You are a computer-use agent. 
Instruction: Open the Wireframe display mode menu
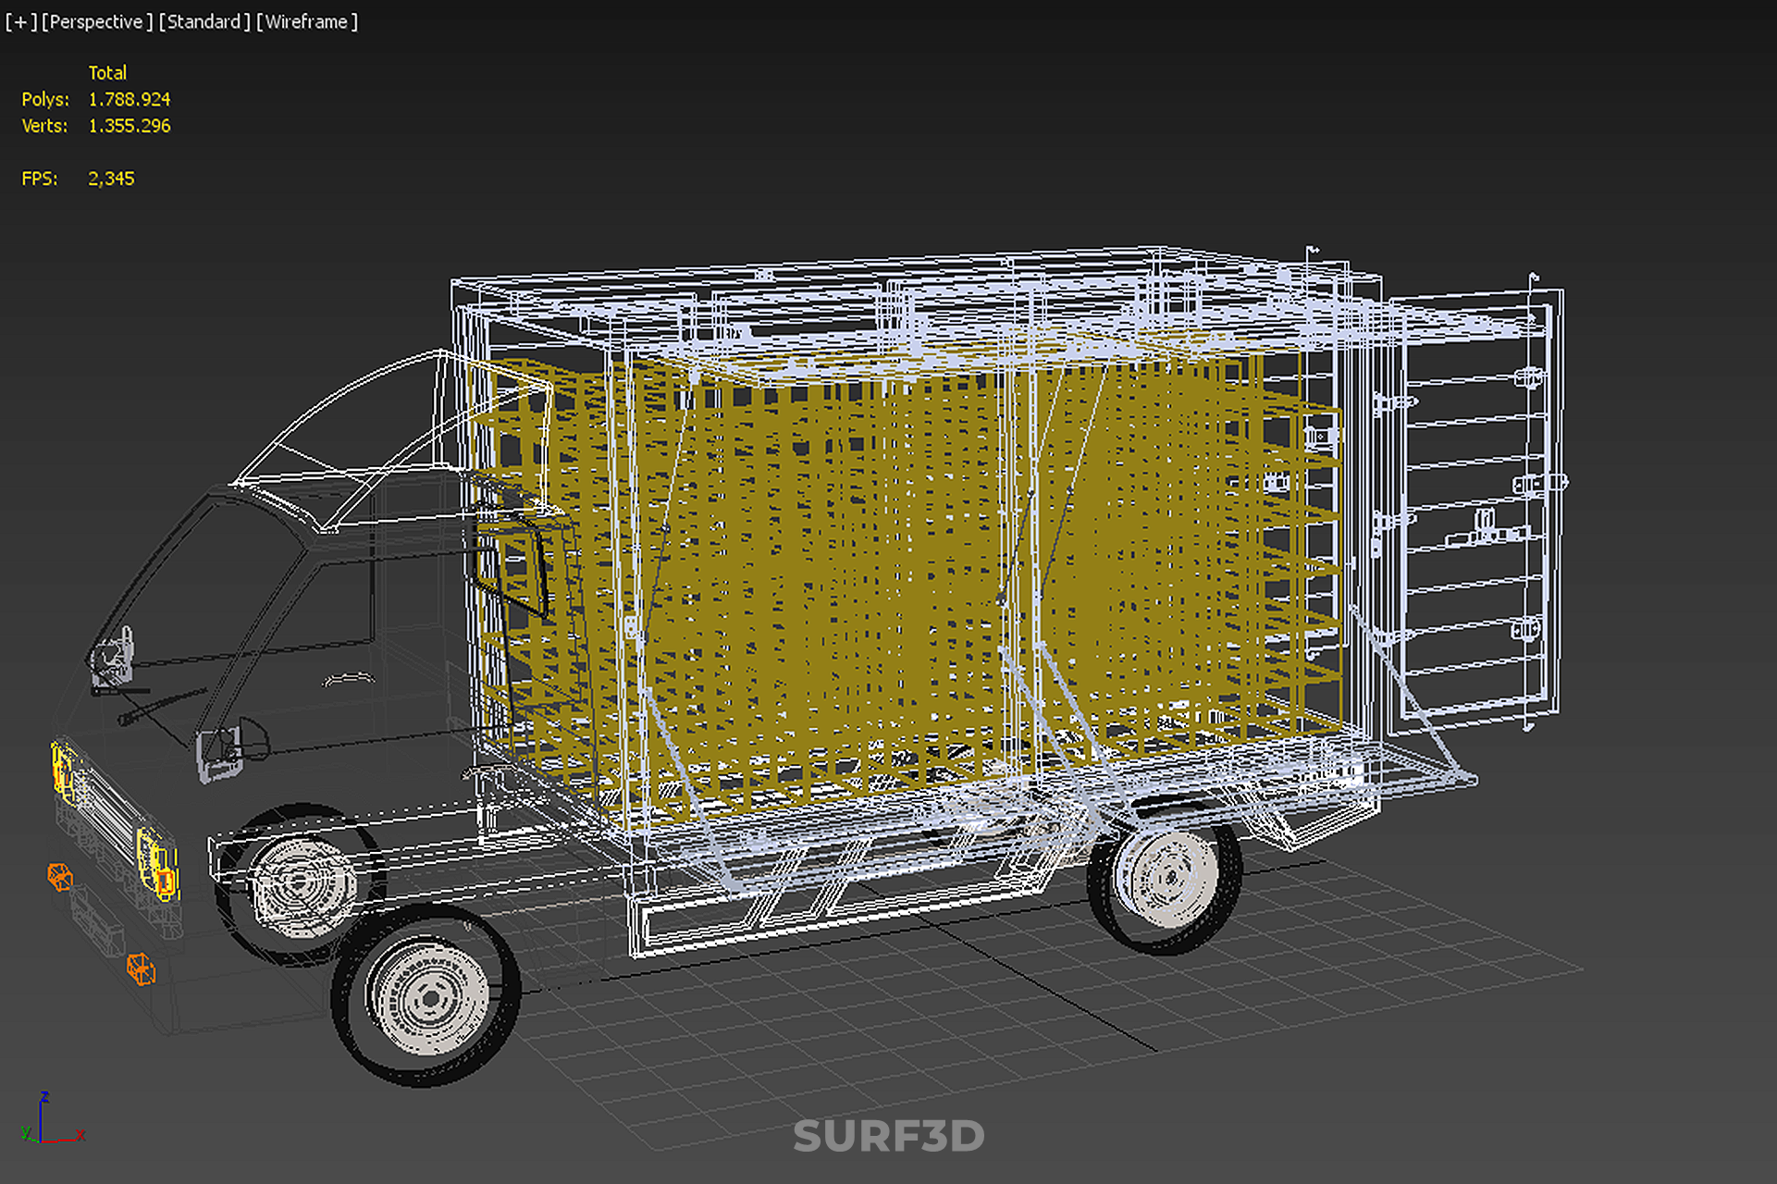tap(307, 21)
